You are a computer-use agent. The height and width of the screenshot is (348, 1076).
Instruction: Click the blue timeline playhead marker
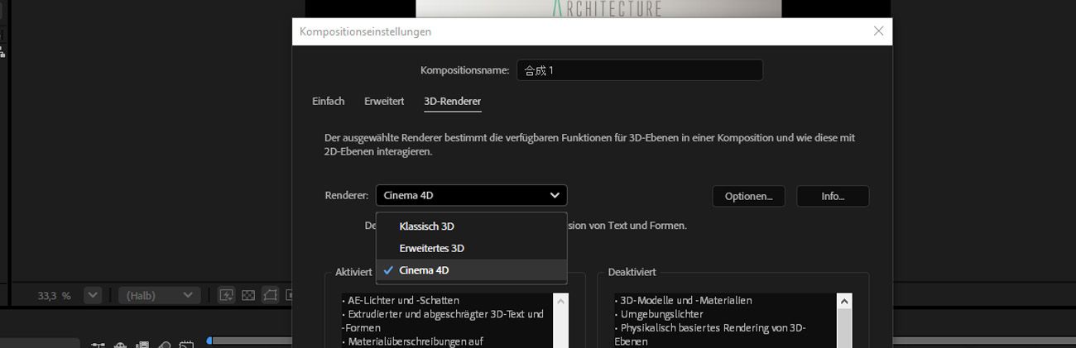point(209,341)
